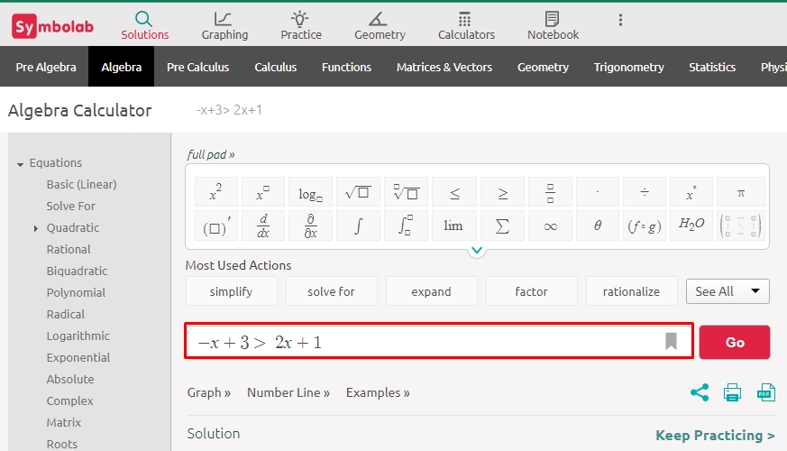Image resolution: width=787 pixels, height=451 pixels.
Task: Open the Notebook section
Action: (553, 26)
